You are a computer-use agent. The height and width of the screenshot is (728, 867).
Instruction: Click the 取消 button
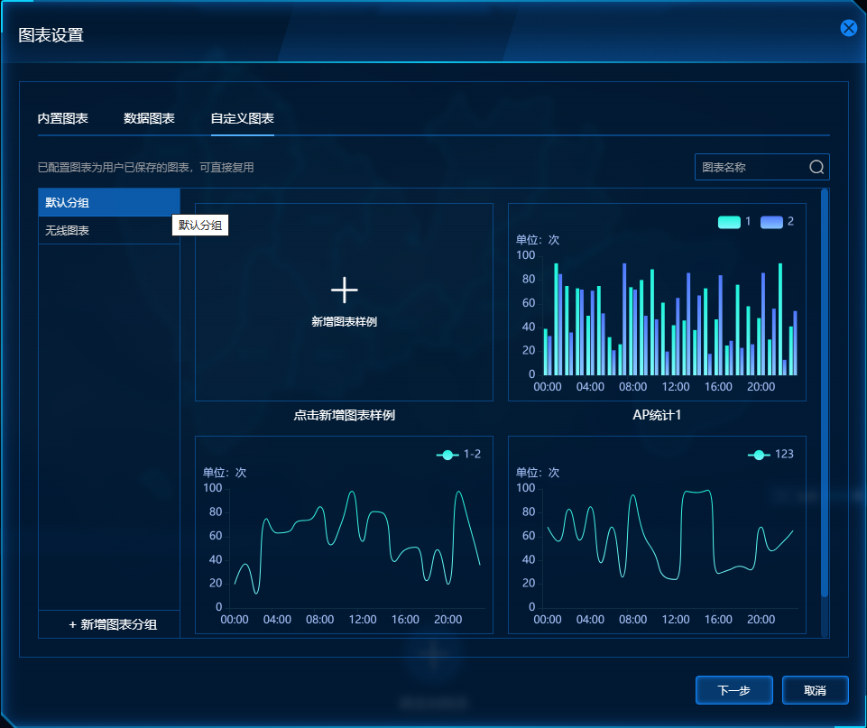coord(815,690)
